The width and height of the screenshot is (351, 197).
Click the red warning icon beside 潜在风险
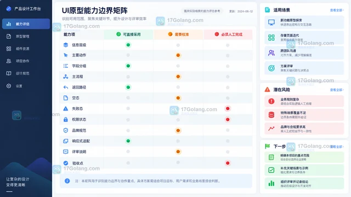click(267, 90)
